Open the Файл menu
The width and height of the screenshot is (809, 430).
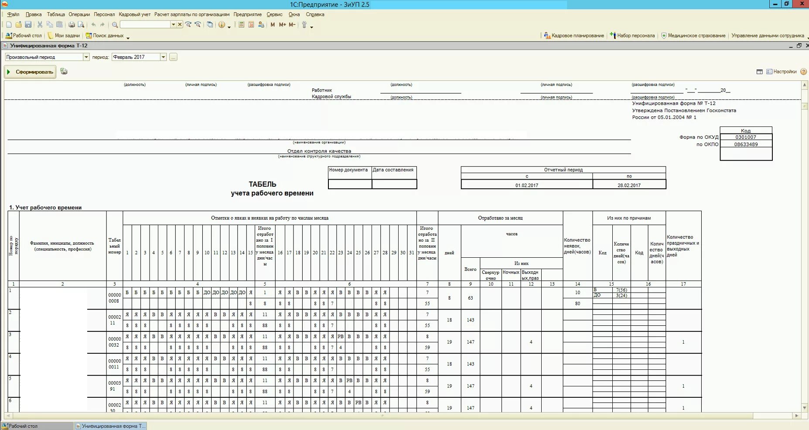(x=13, y=14)
